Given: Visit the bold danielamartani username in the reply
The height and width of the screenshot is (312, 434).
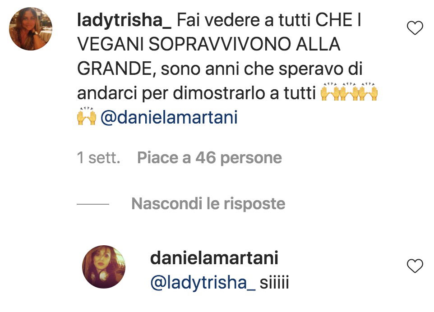Looking at the screenshot, I should pyautogui.click(x=214, y=258).
